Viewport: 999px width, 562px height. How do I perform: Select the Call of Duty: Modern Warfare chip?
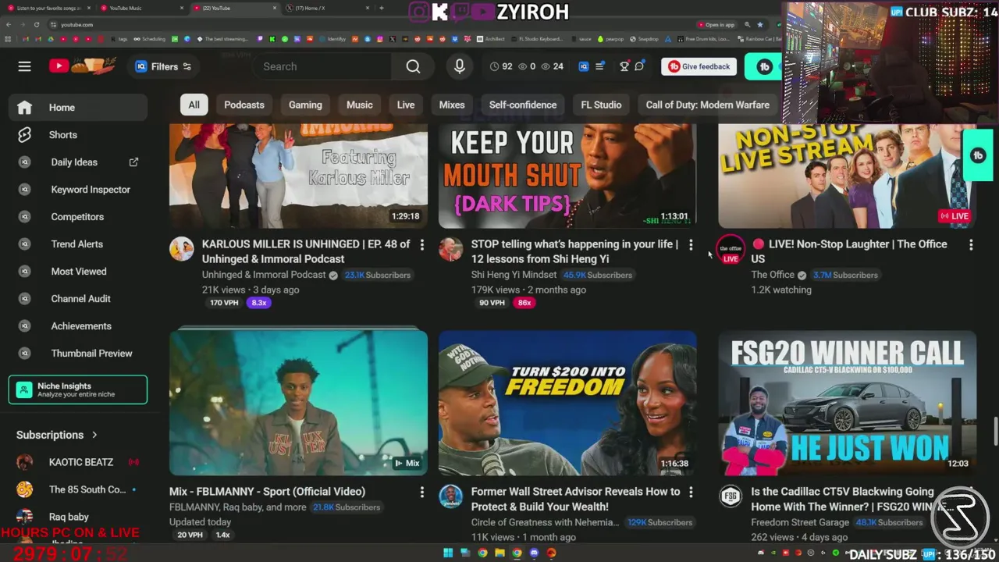point(707,105)
